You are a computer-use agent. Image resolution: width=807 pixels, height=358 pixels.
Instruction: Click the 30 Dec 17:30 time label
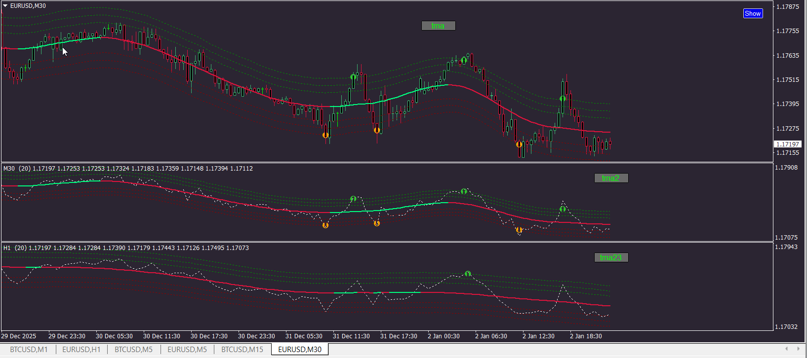209,336
